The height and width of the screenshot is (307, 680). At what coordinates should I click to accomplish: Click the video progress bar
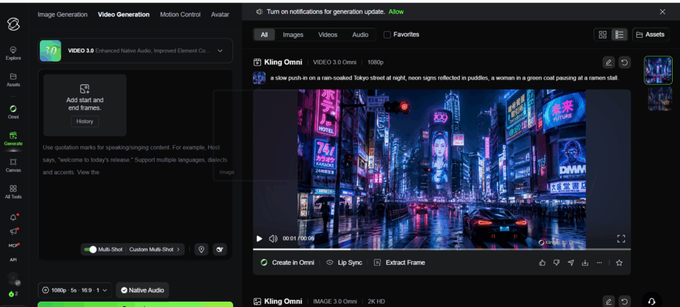pyautogui.click(x=442, y=249)
